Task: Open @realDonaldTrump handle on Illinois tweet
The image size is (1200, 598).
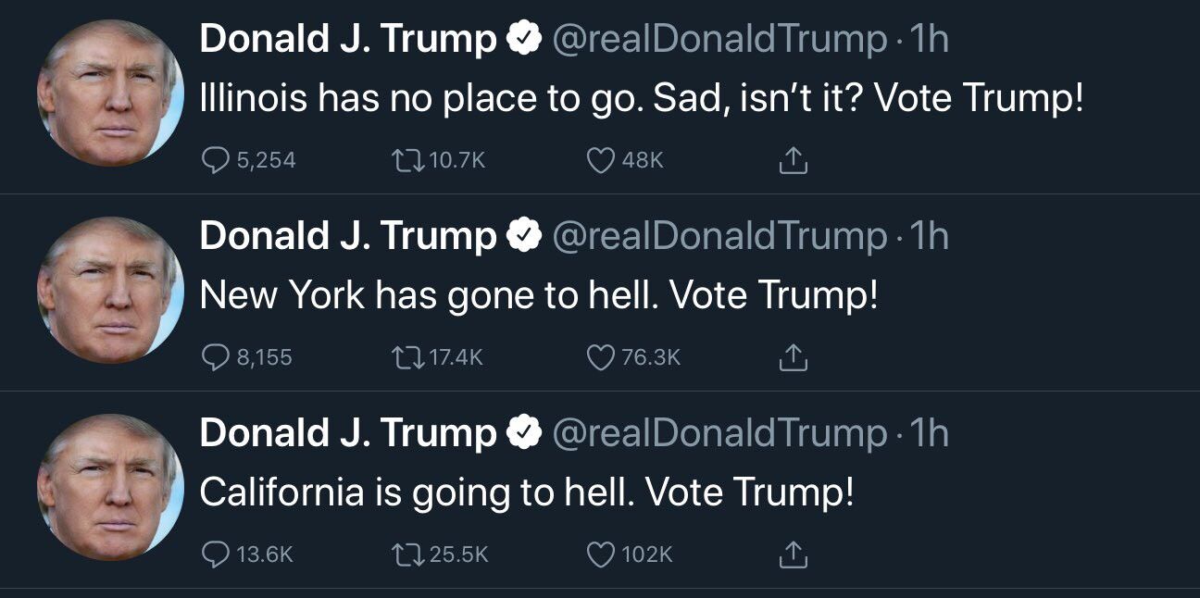Action: [x=719, y=40]
